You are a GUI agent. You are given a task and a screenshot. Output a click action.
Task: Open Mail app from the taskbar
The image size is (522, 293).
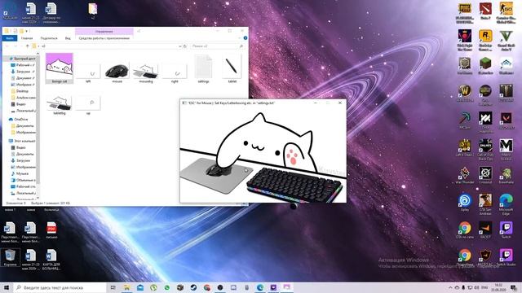pos(140,287)
